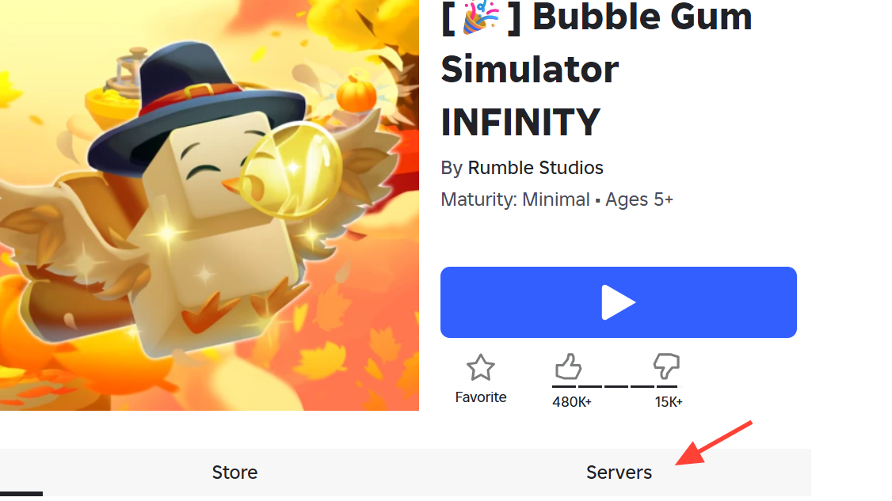Open the Store tab
Image resolution: width=892 pixels, height=501 pixels.
tap(235, 472)
